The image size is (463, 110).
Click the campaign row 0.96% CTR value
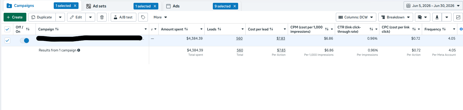pyautogui.click(x=372, y=38)
